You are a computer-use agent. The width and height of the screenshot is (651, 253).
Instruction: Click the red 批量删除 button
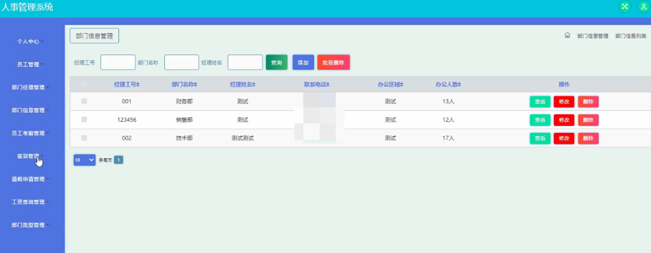click(334, 63)
